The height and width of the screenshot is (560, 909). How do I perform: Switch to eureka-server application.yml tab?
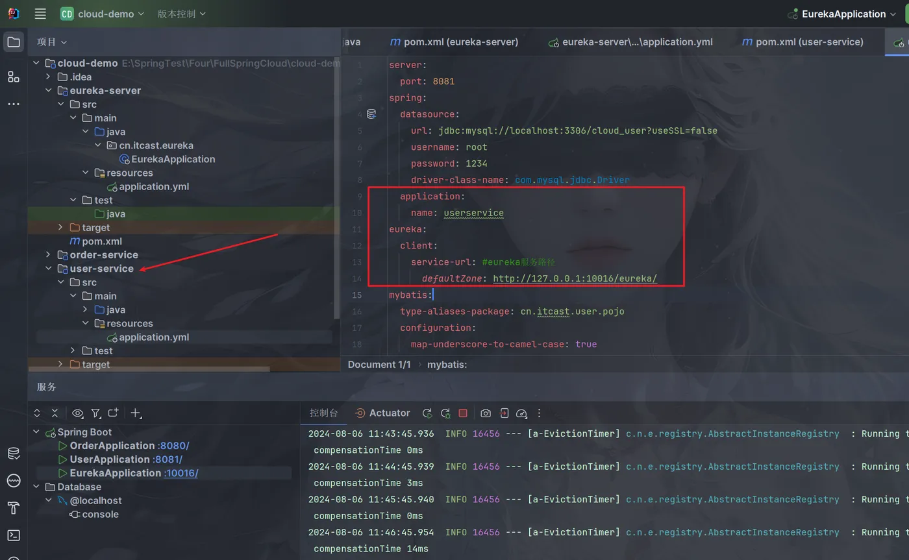click(630, 42)
